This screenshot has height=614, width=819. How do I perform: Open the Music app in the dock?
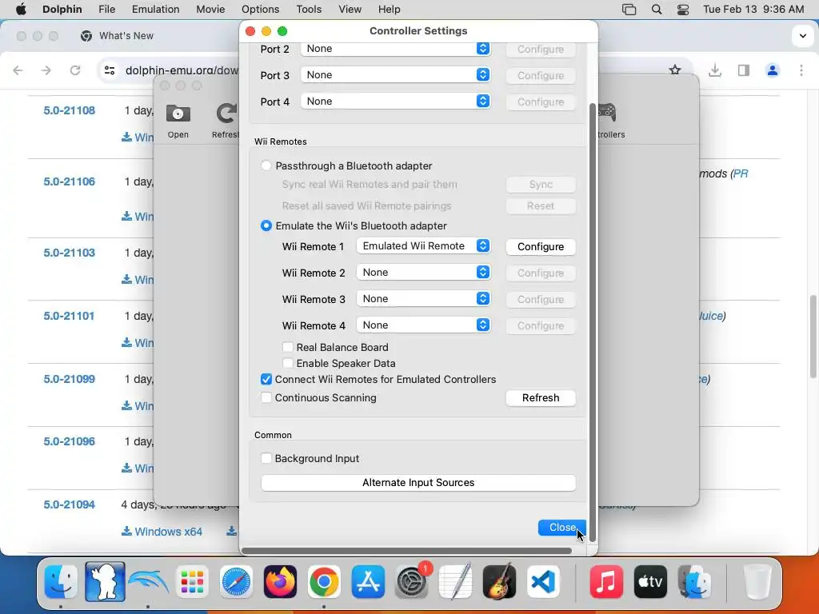(606, 582)
